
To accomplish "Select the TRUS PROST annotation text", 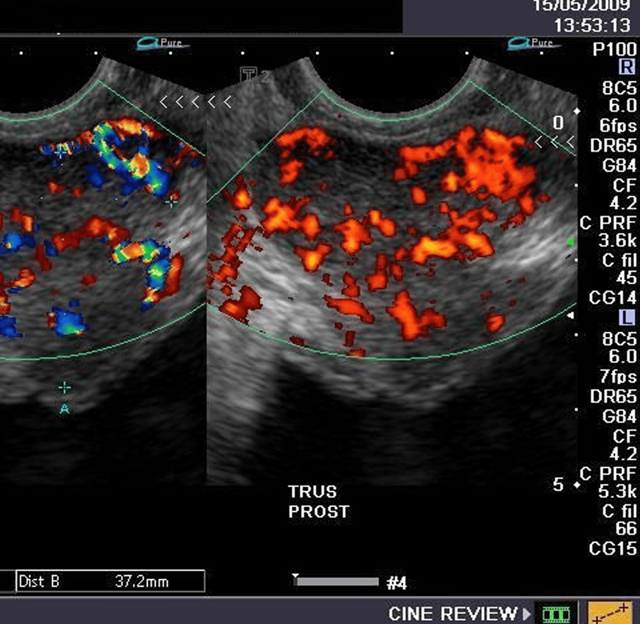I will pos(317,501).
